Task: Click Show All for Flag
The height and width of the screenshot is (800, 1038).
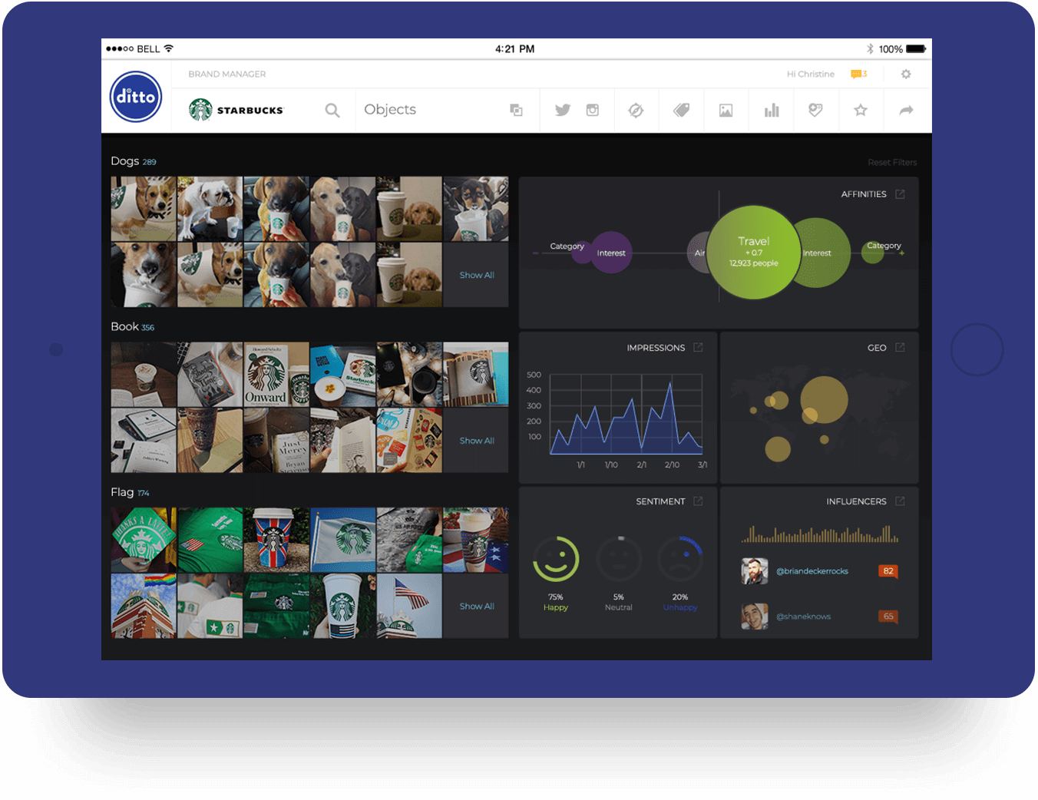Action: [477, 607]
